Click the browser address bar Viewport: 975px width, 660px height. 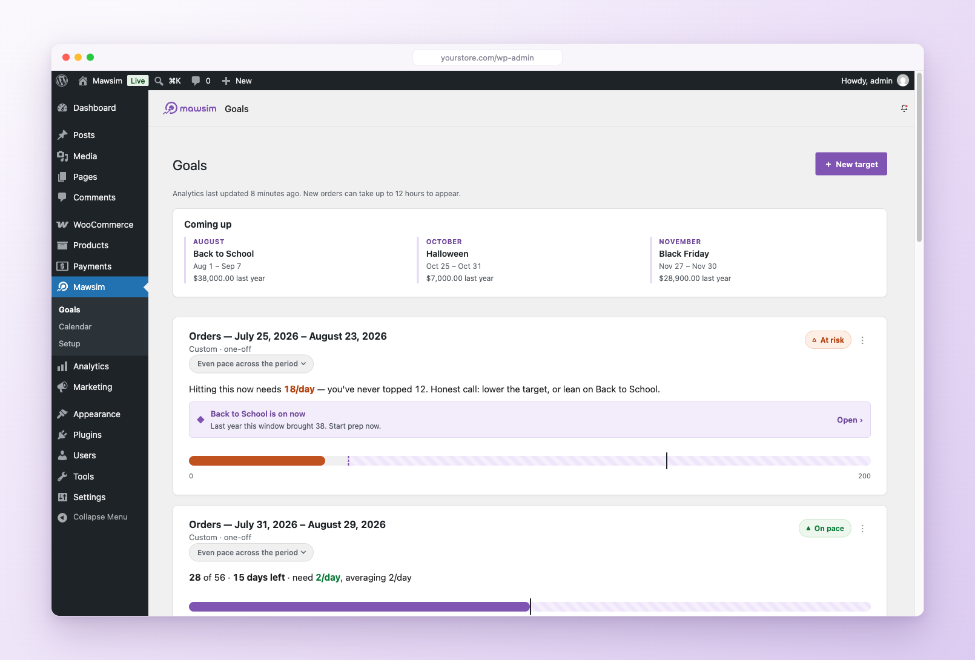pyautogui.click(x=487, y=58)
